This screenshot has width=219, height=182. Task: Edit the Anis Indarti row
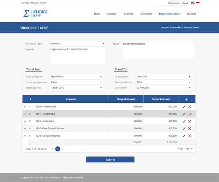pyautogui.click(x=184, y=121)
